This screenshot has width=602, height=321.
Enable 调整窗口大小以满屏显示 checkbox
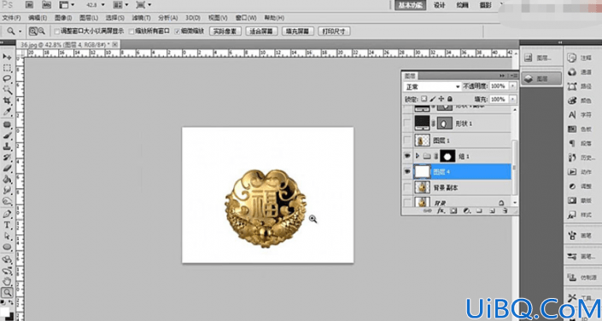tap(57, 31)
